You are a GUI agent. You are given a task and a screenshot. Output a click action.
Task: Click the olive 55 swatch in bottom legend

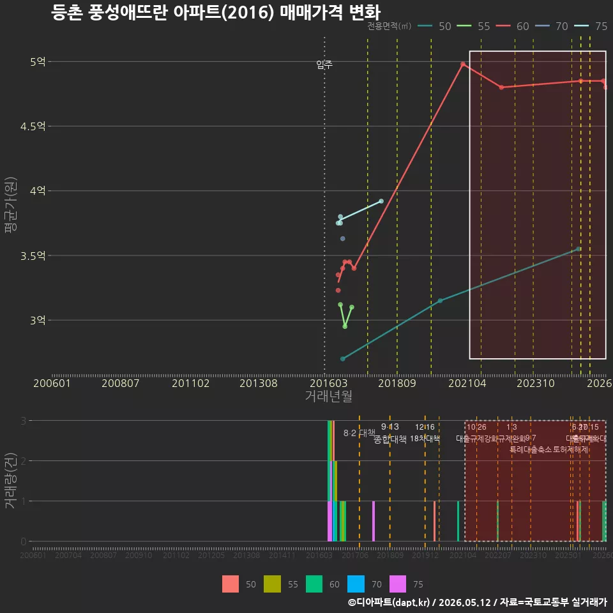(272, 584)
